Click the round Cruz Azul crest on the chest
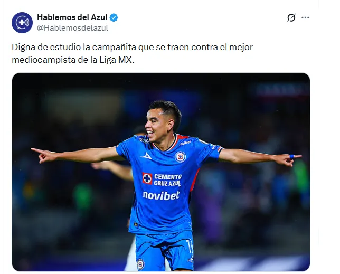340x274 pixels. (180, 157)
